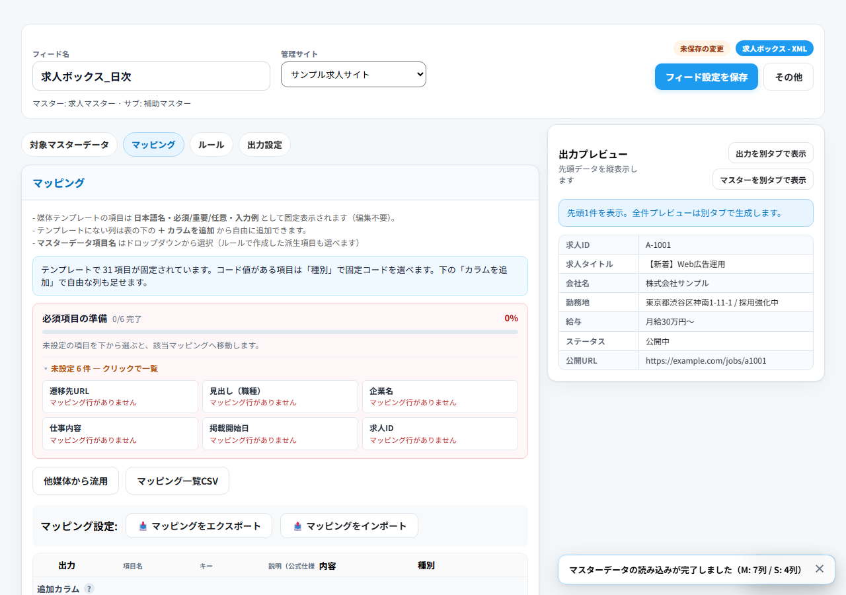Go to the 出力設定 tab

[264, 145]
